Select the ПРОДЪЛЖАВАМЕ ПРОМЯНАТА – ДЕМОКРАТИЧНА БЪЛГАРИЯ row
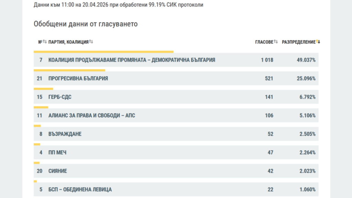This screenshot has height=198, width=352. tap(132, 60)
